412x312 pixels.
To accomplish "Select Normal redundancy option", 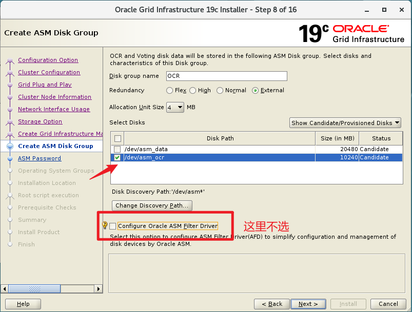I will tap(220, 91).
